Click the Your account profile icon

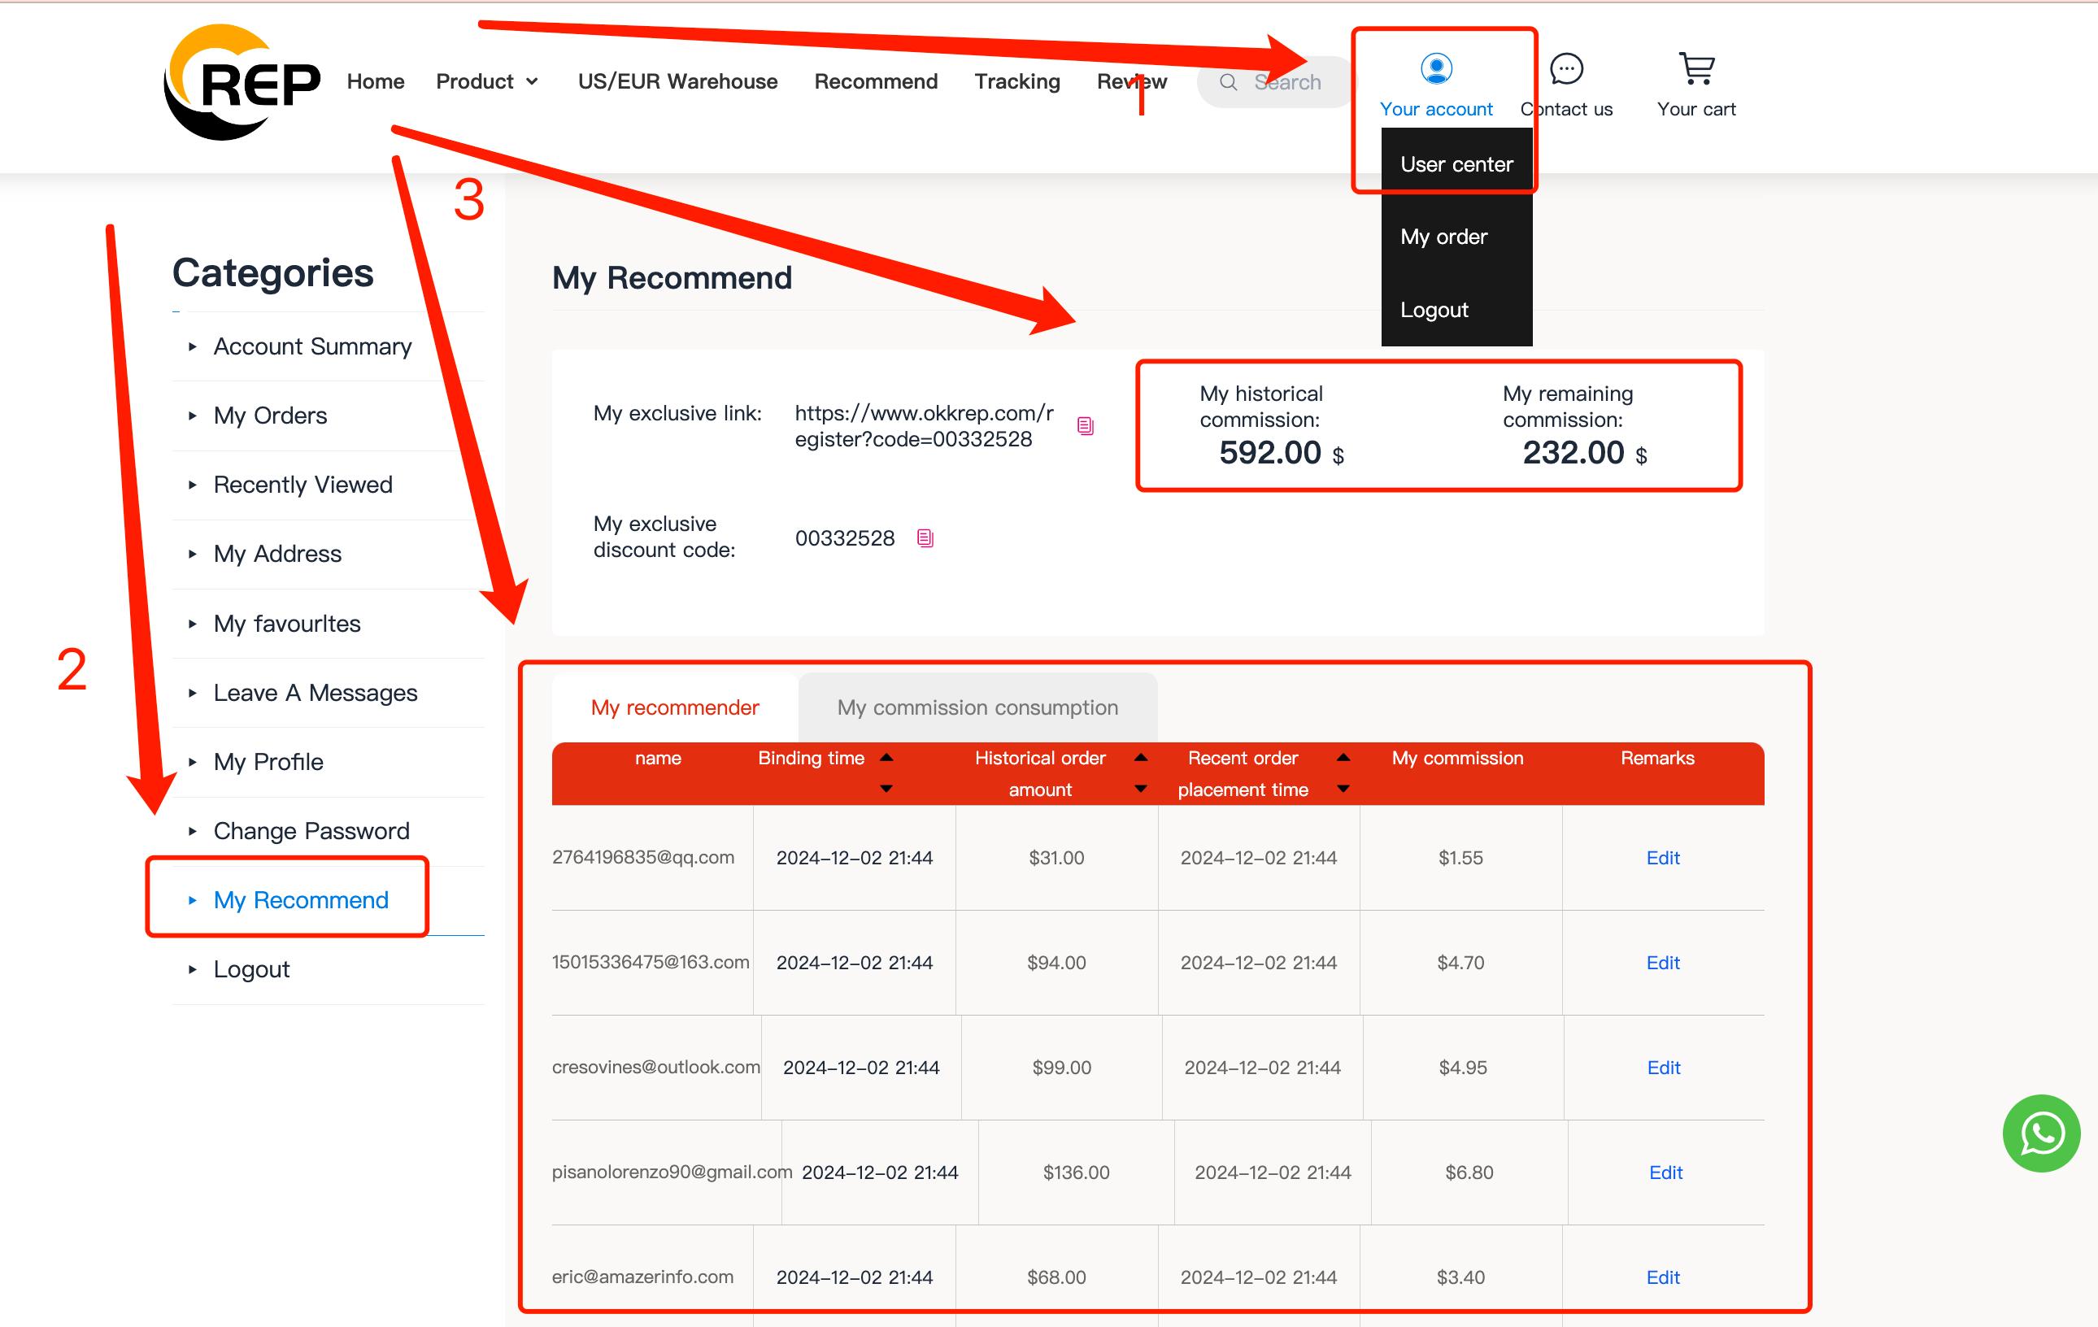1436,68
